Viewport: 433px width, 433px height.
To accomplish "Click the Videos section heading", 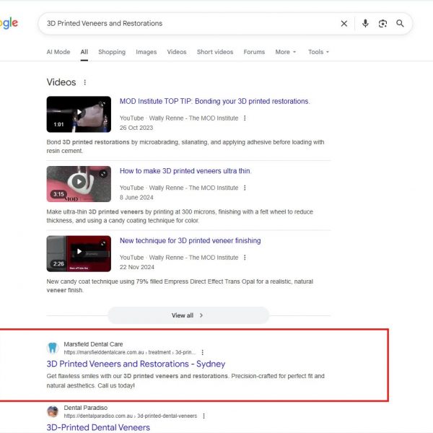I will pyautogui.click(x=61, y=82).
